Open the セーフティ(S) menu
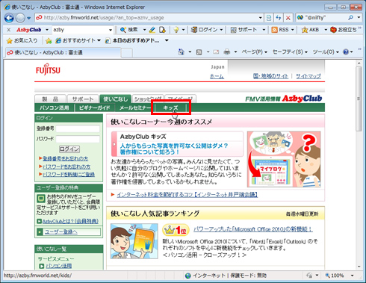The image size is (366, 283). tap(290, 52)
